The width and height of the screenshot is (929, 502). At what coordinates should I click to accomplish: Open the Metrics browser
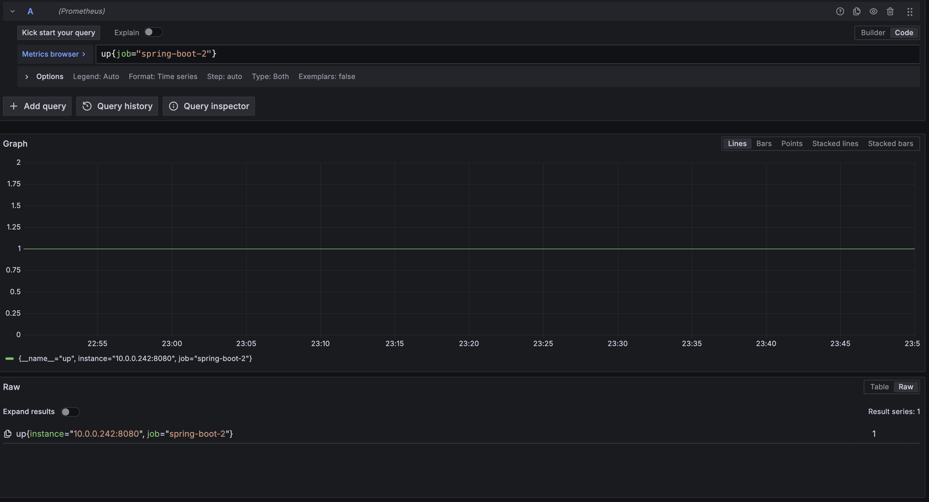(54, 54)
